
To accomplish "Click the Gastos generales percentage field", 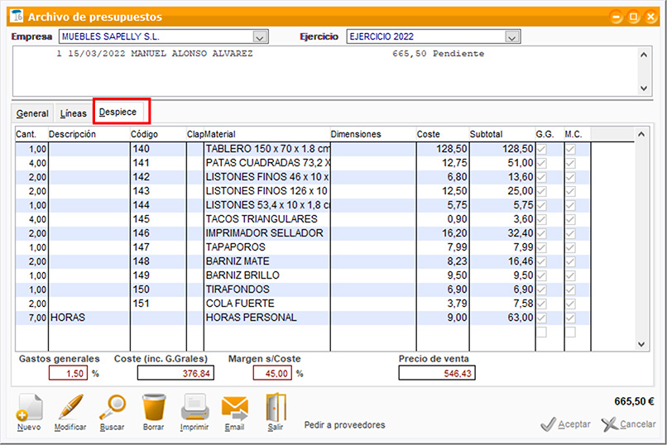I will (x=68, y=373).
